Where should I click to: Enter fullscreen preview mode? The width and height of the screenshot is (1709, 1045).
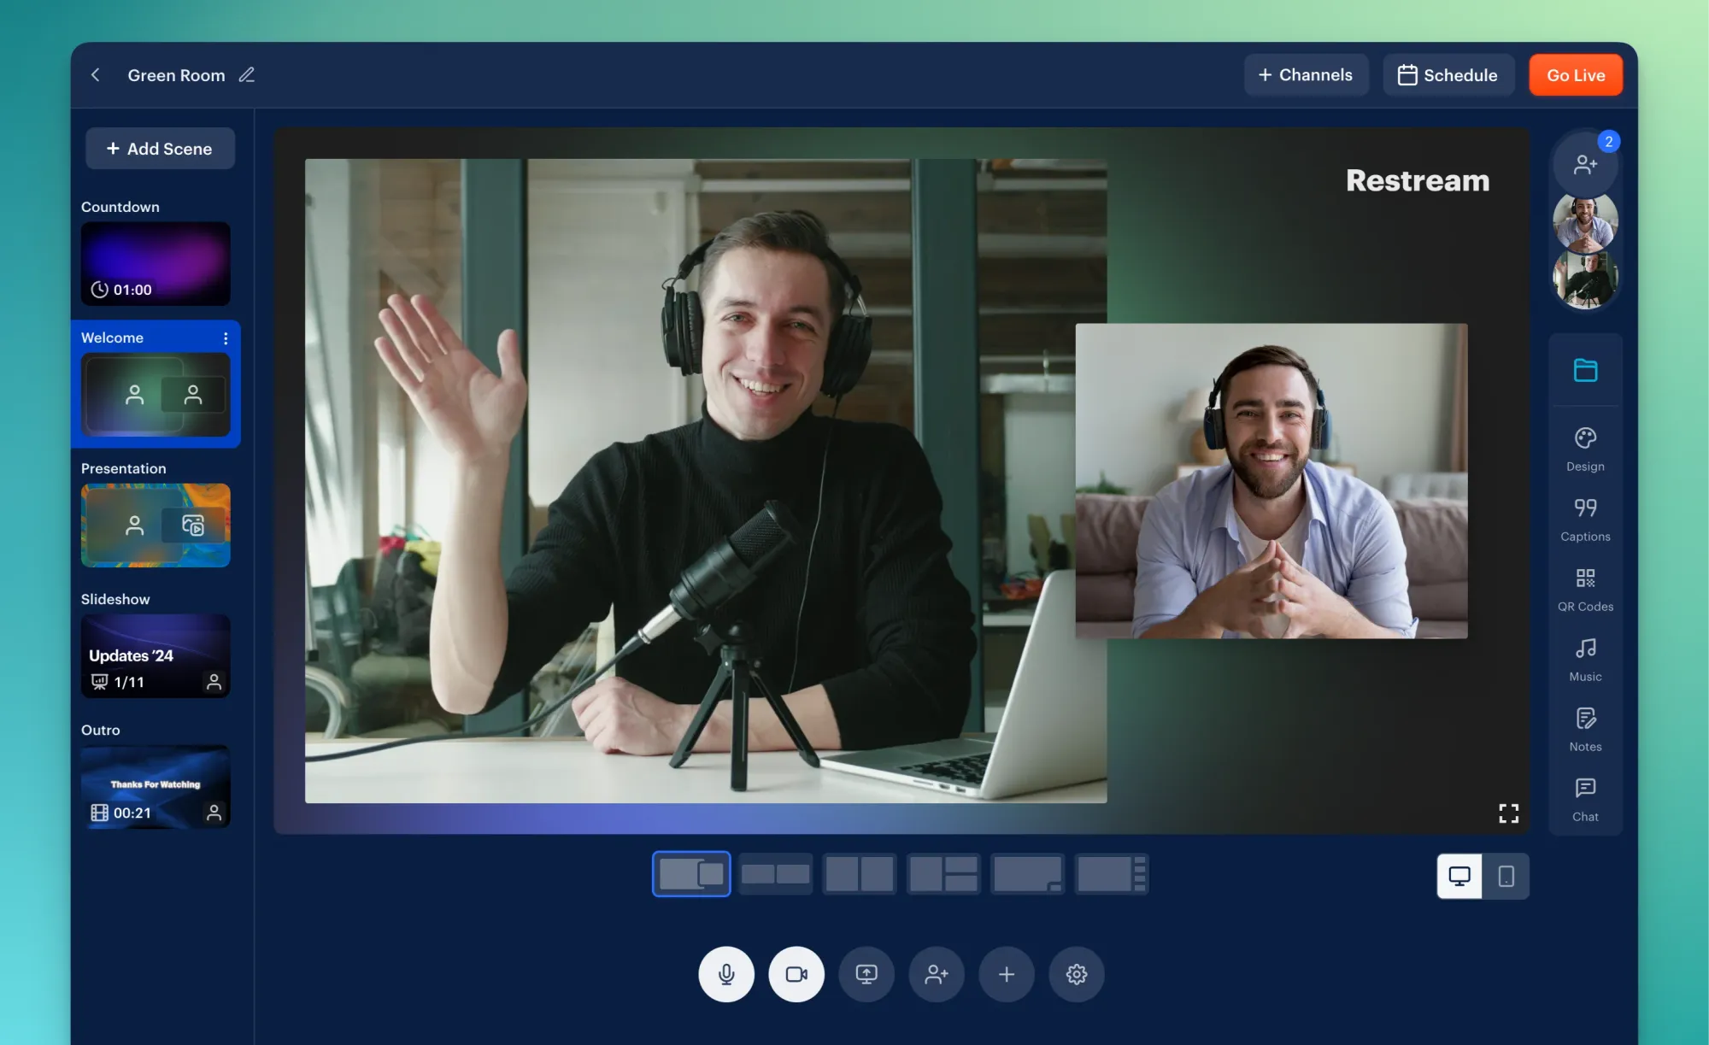[x=1509, y=813]
